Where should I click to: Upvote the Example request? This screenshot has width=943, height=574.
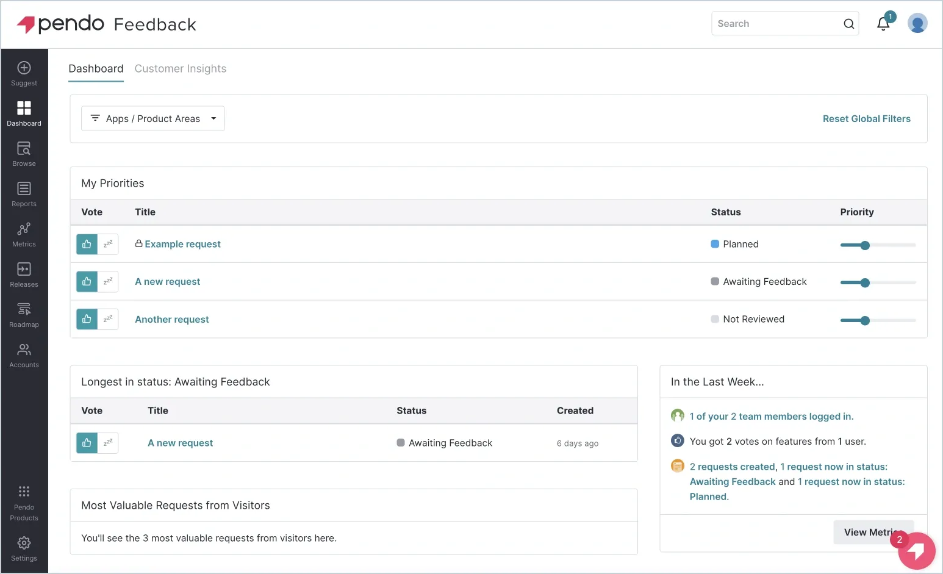point(86,244)
